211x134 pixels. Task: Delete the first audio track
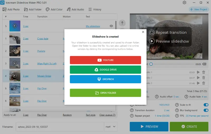204,72
